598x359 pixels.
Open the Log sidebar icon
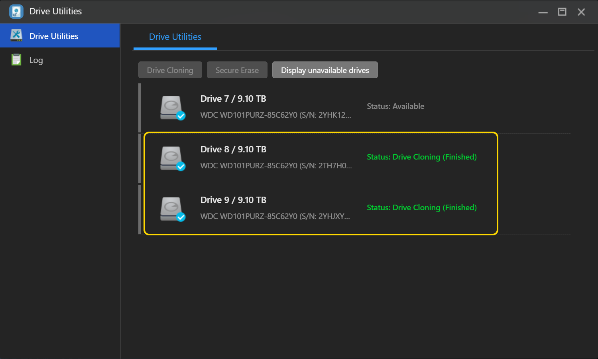(x=16, y=60)
